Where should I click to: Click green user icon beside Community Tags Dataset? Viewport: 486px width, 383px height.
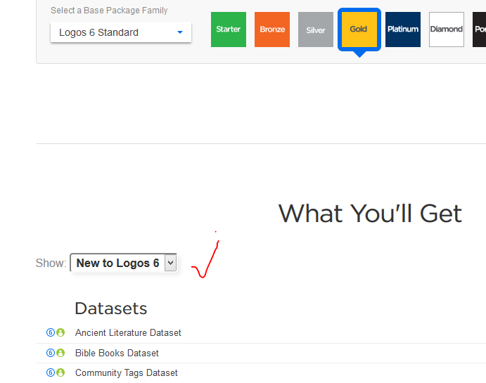(60, 372)
